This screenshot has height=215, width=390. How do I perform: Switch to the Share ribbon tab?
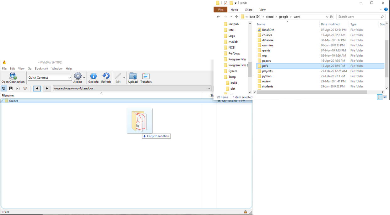(x=249, y=10)
